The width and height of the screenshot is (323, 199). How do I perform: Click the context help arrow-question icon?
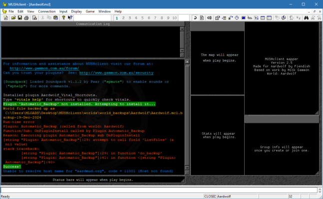pos(70,18)
